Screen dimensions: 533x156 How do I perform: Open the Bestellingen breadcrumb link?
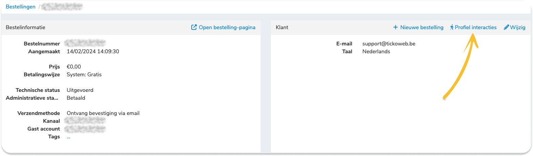point(21,7)
